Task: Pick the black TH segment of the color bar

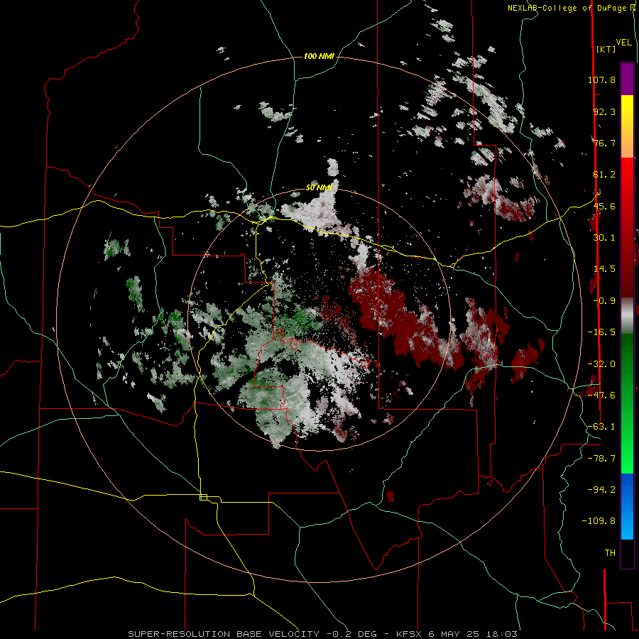Action: tap(627, 553)
